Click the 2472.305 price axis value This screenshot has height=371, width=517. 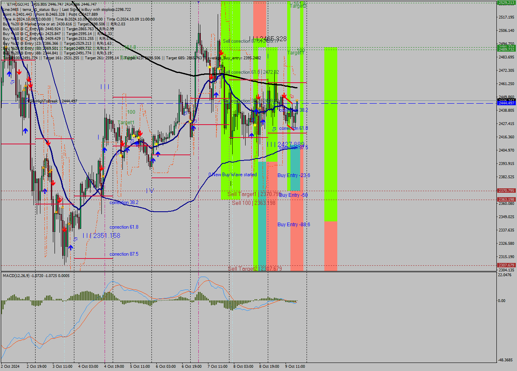[x=506, y=70]
